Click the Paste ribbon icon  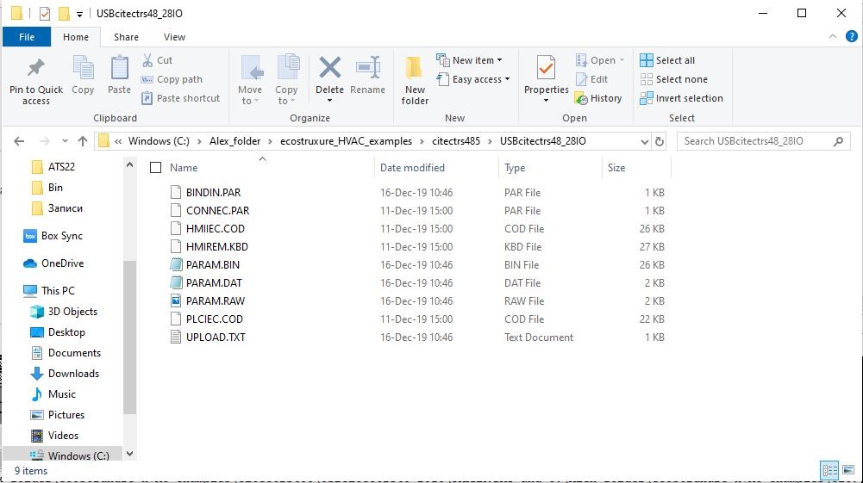point(120,69)
